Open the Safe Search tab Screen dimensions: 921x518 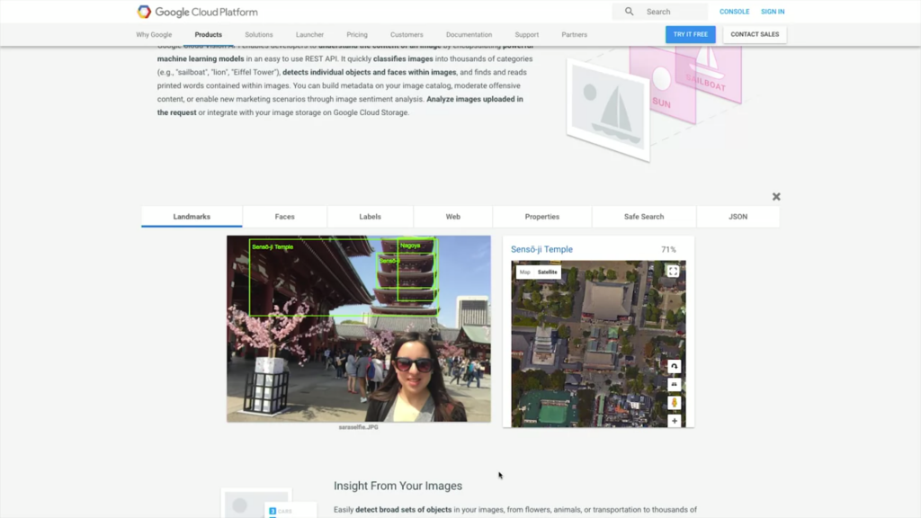click(644, 217)
